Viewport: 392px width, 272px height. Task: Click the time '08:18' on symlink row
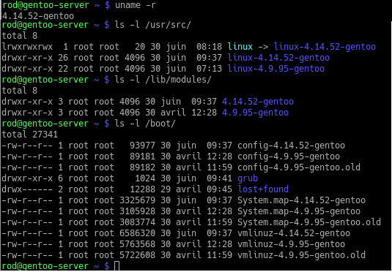point(209,47)
